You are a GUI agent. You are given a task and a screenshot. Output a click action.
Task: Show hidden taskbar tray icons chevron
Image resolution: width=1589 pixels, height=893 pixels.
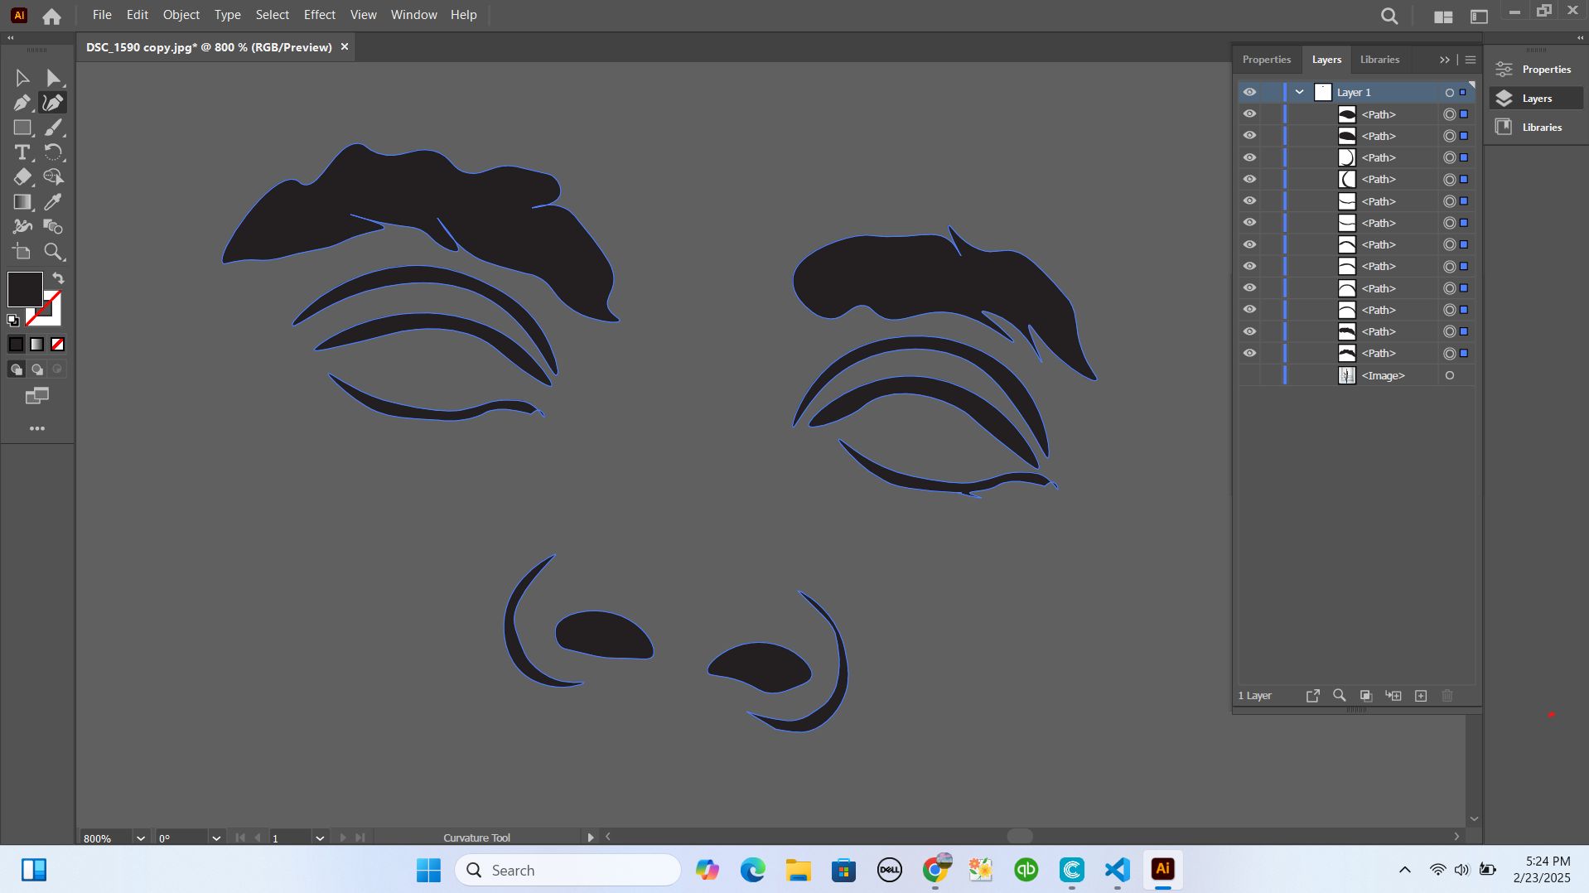tap(1405, 870)
